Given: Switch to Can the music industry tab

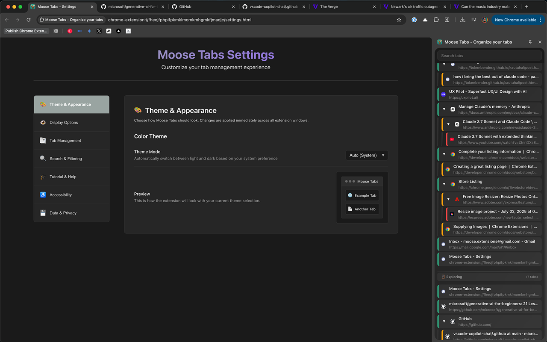Looking at the screenshot, I should [485, 7].
